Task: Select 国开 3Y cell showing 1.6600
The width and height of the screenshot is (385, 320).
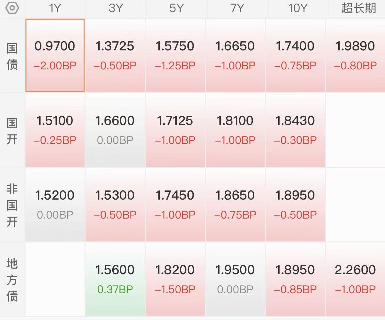Action: [x=115, y=130]
